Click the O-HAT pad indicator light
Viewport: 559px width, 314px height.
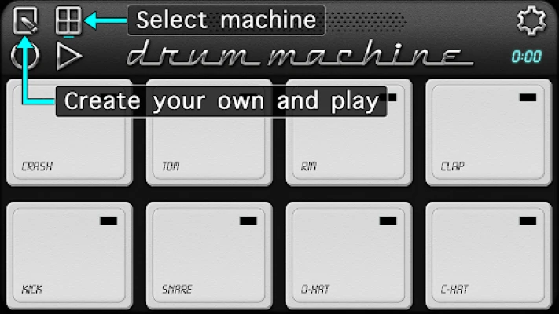(388, 221)
